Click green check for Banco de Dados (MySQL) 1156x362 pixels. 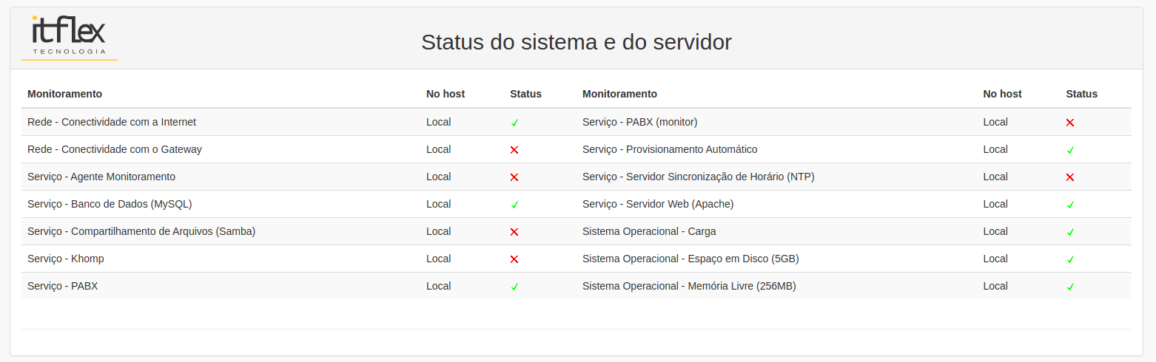click(x=514, y=205)
